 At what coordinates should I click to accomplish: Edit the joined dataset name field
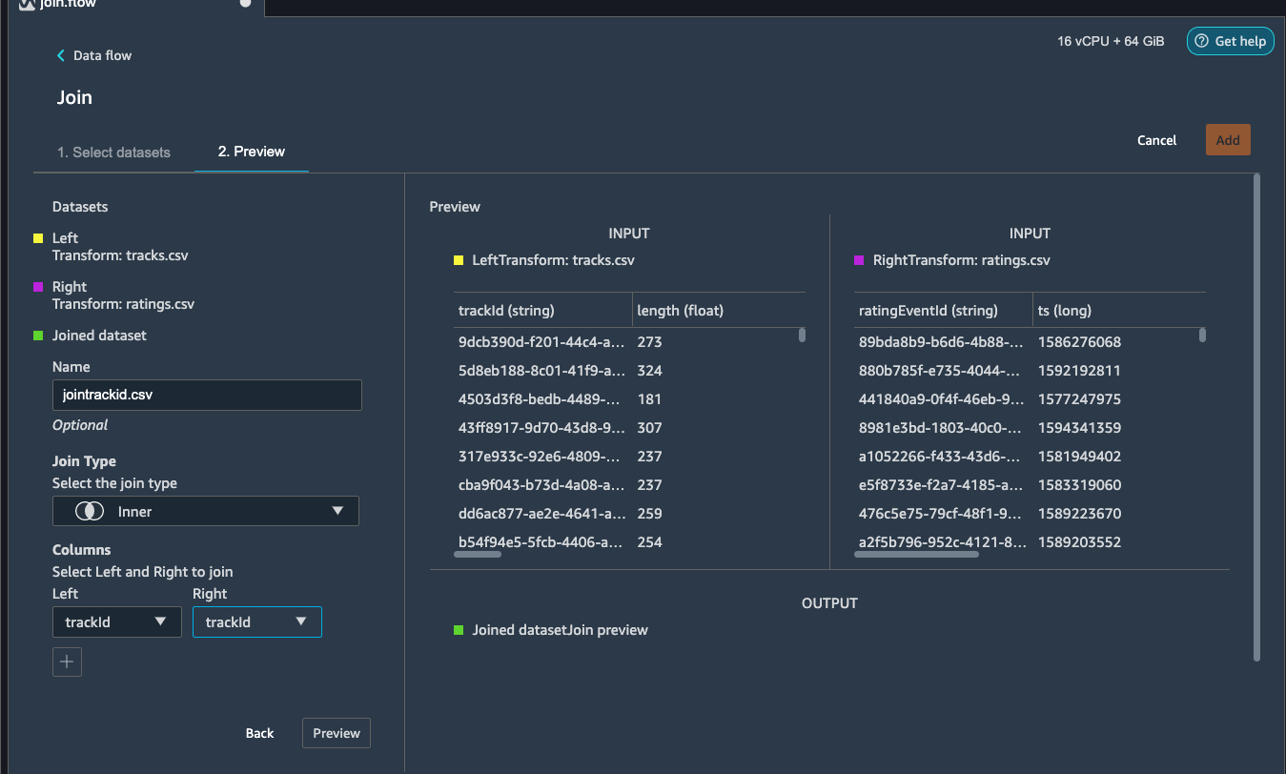coord(207,395)
